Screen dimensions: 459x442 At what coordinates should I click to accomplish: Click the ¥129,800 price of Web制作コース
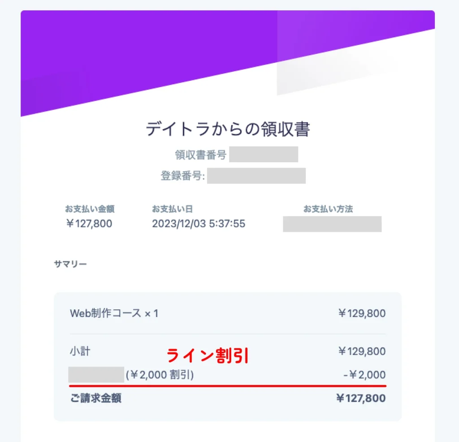362,313
